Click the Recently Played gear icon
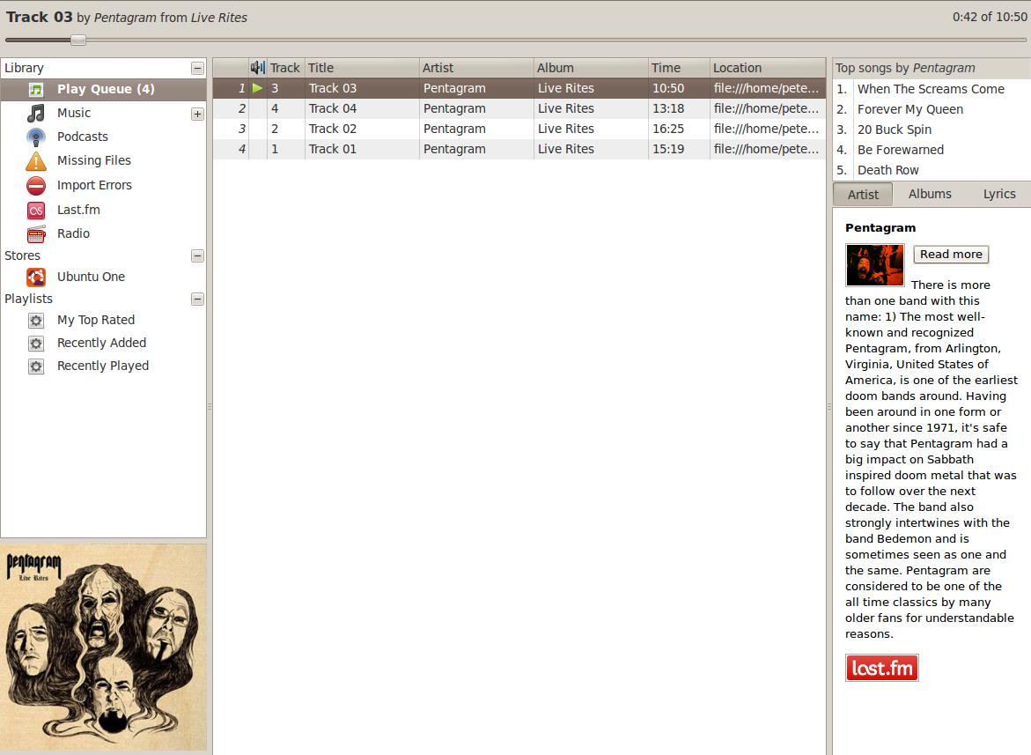The width and height of the screenshot is (1031, 755). point(36,366)
